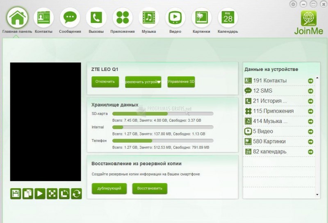The height and width of the screenshot is (223, 328).
Task: Go to 21 История via arrow
Action: pyautogui.click(x=311, y=101)
